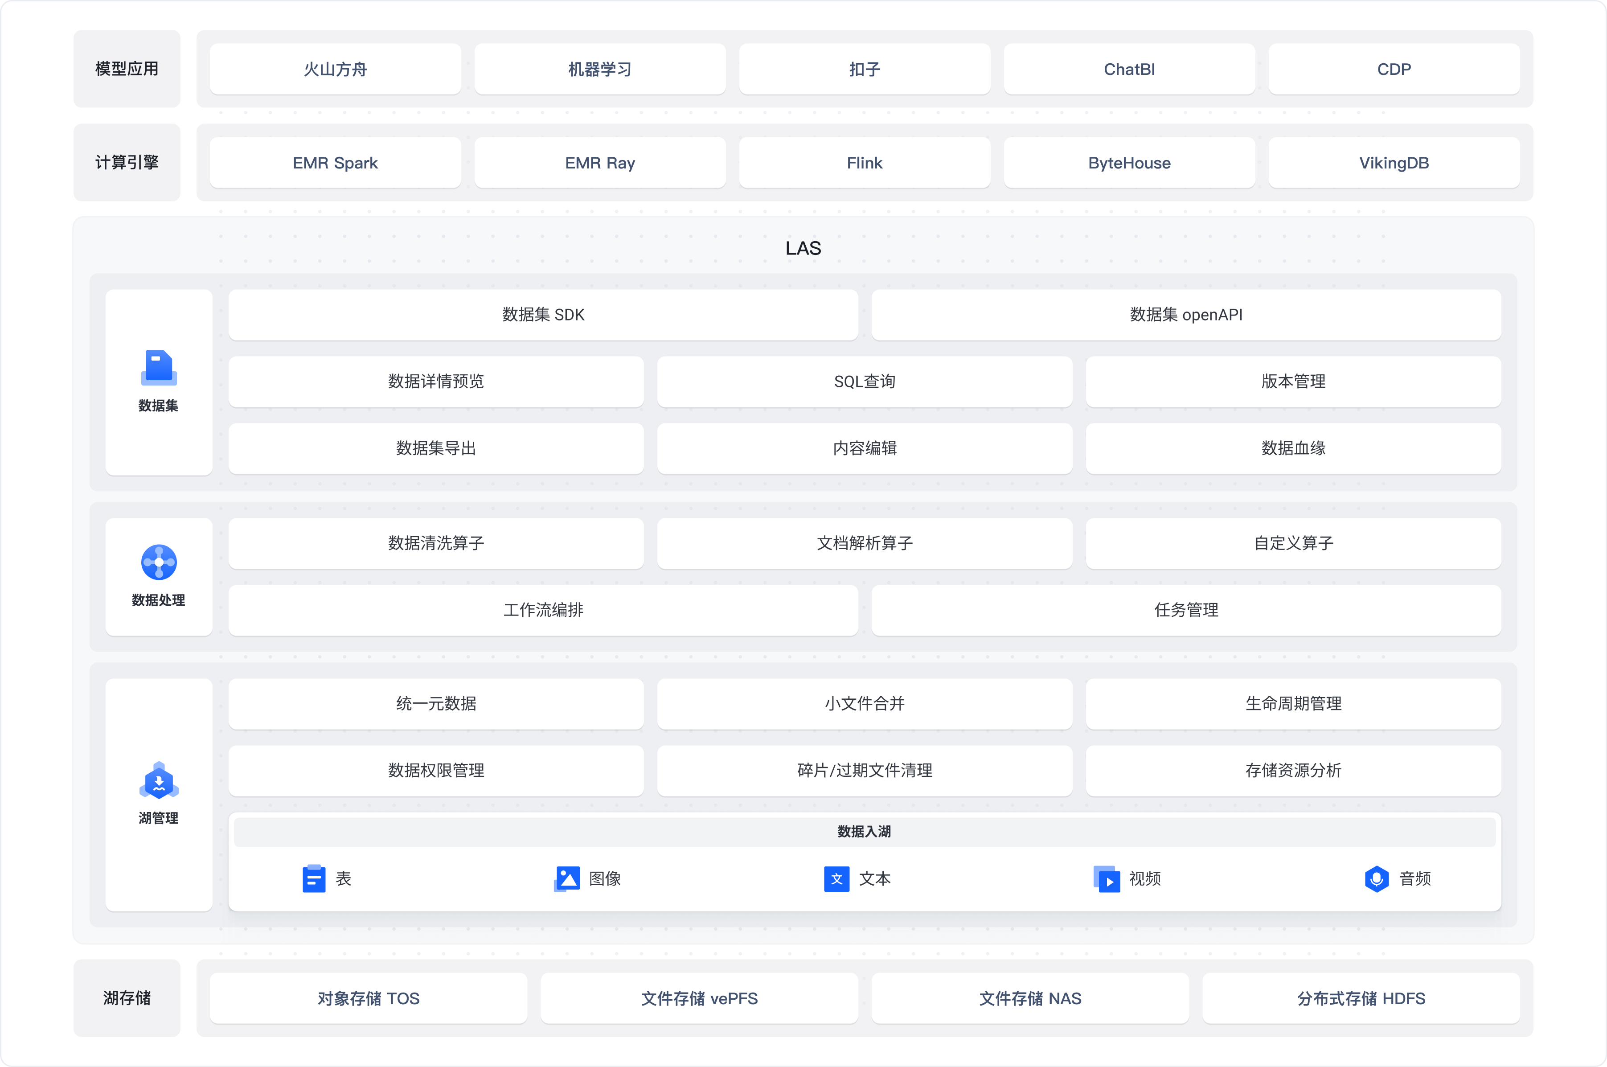Select the 数据集导出 card

(436, 448)
